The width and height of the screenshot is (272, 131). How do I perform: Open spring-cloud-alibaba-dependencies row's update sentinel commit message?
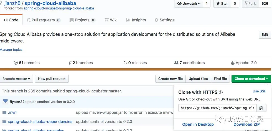coord(104,122)
